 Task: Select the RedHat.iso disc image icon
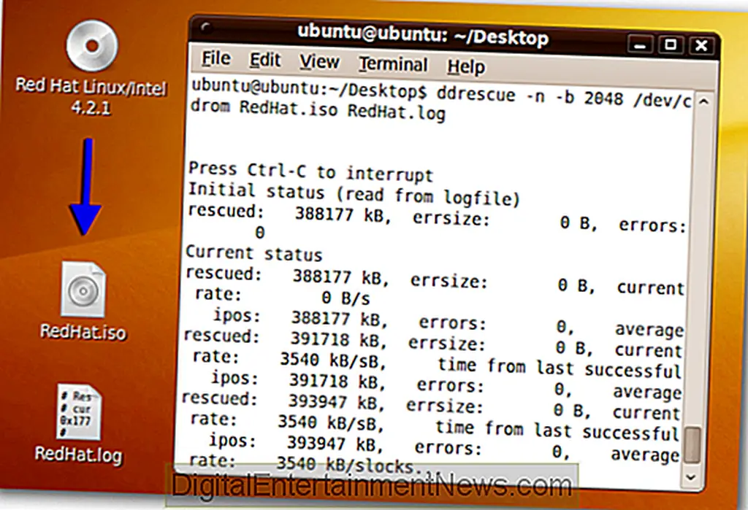click(x=83, y=290)
